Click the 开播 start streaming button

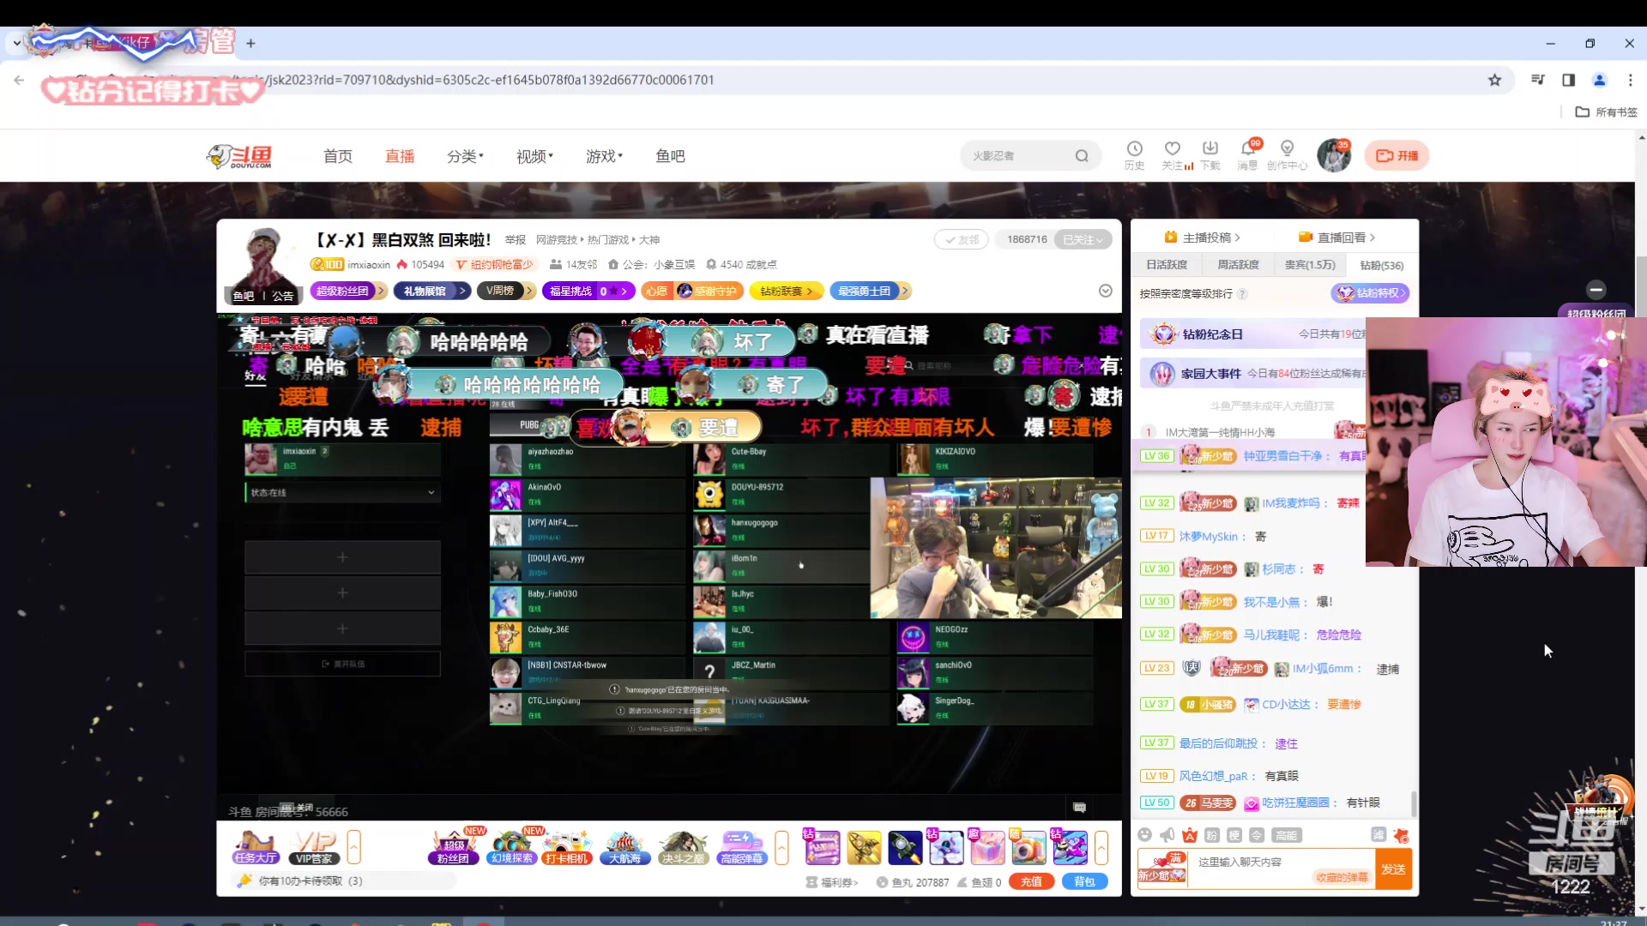click(1397, 155)
